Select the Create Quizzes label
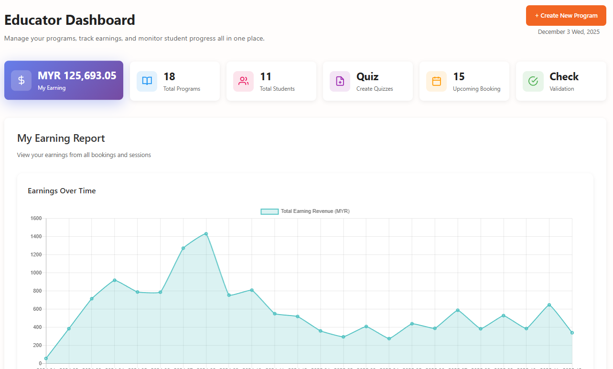 pos(375,89)
